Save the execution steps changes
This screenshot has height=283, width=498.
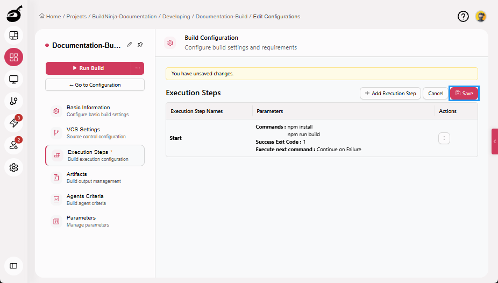pos(464,94)
